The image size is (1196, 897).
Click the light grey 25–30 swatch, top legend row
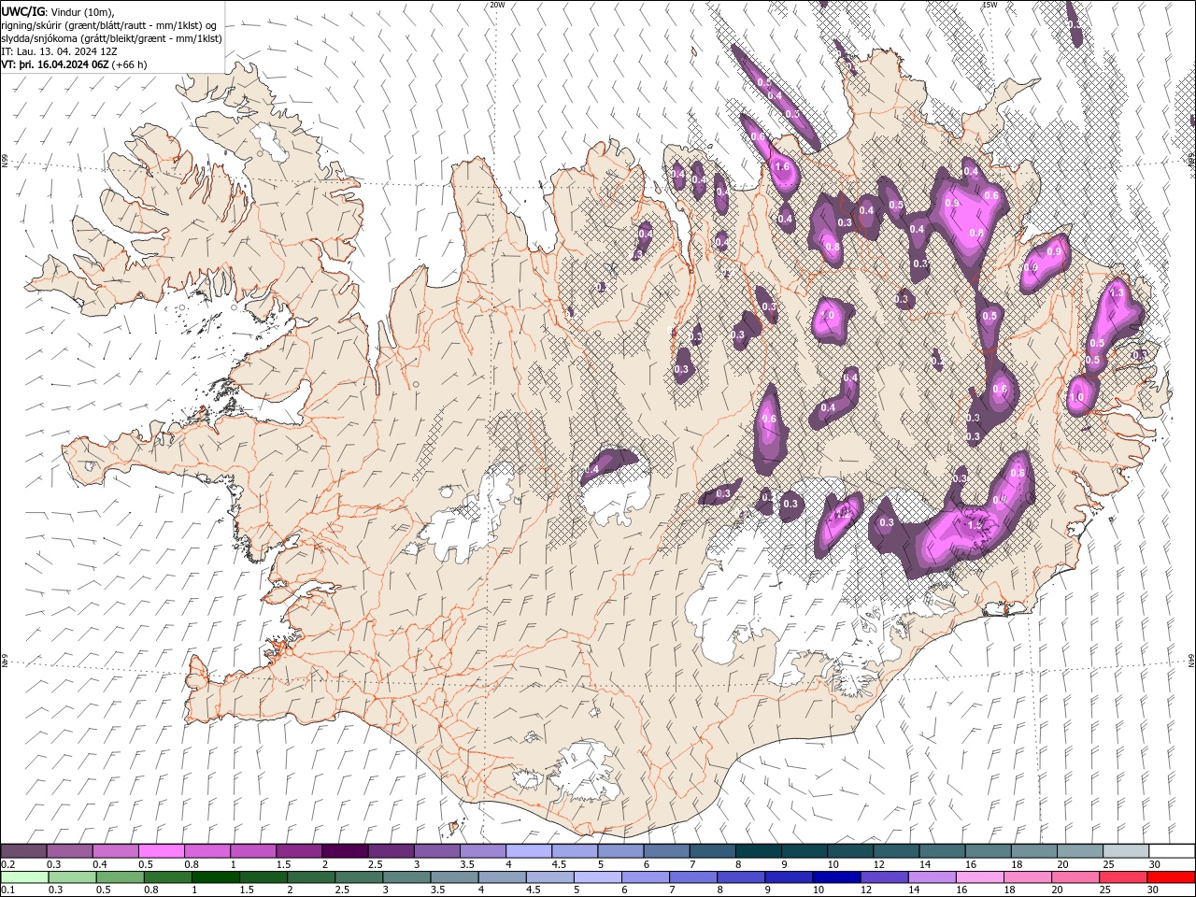pyautogui.click(x=1125, y=851)
